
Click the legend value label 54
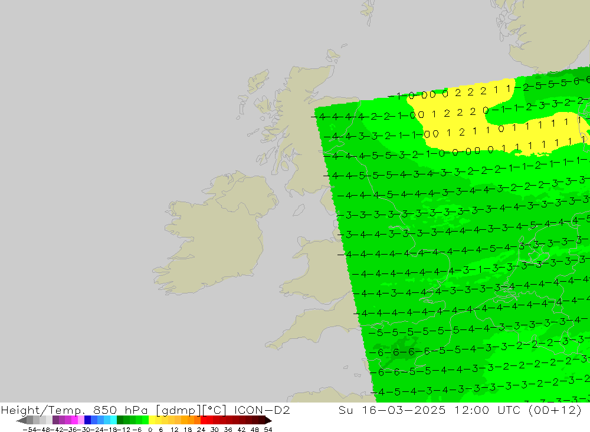tap(268, 430)
